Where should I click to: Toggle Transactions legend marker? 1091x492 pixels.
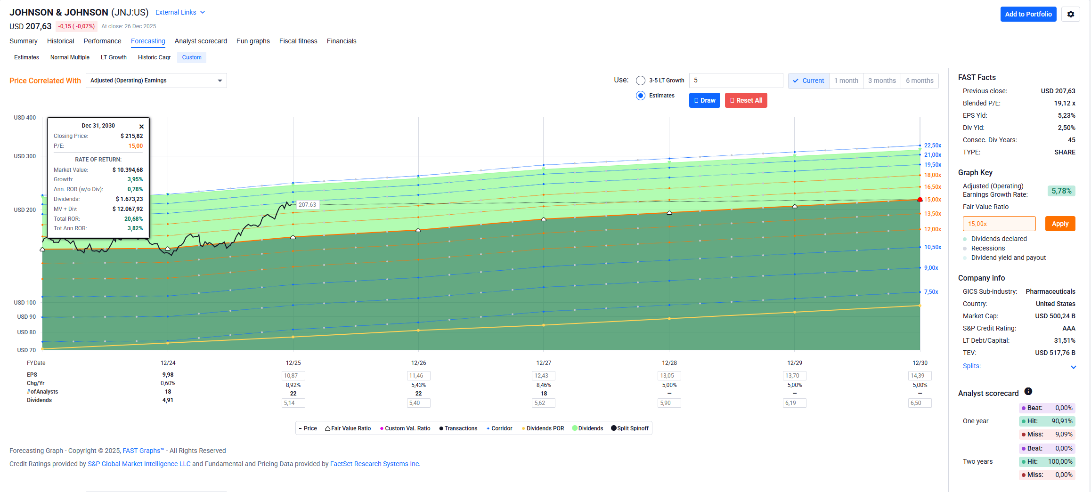click(x=441, y=428)
